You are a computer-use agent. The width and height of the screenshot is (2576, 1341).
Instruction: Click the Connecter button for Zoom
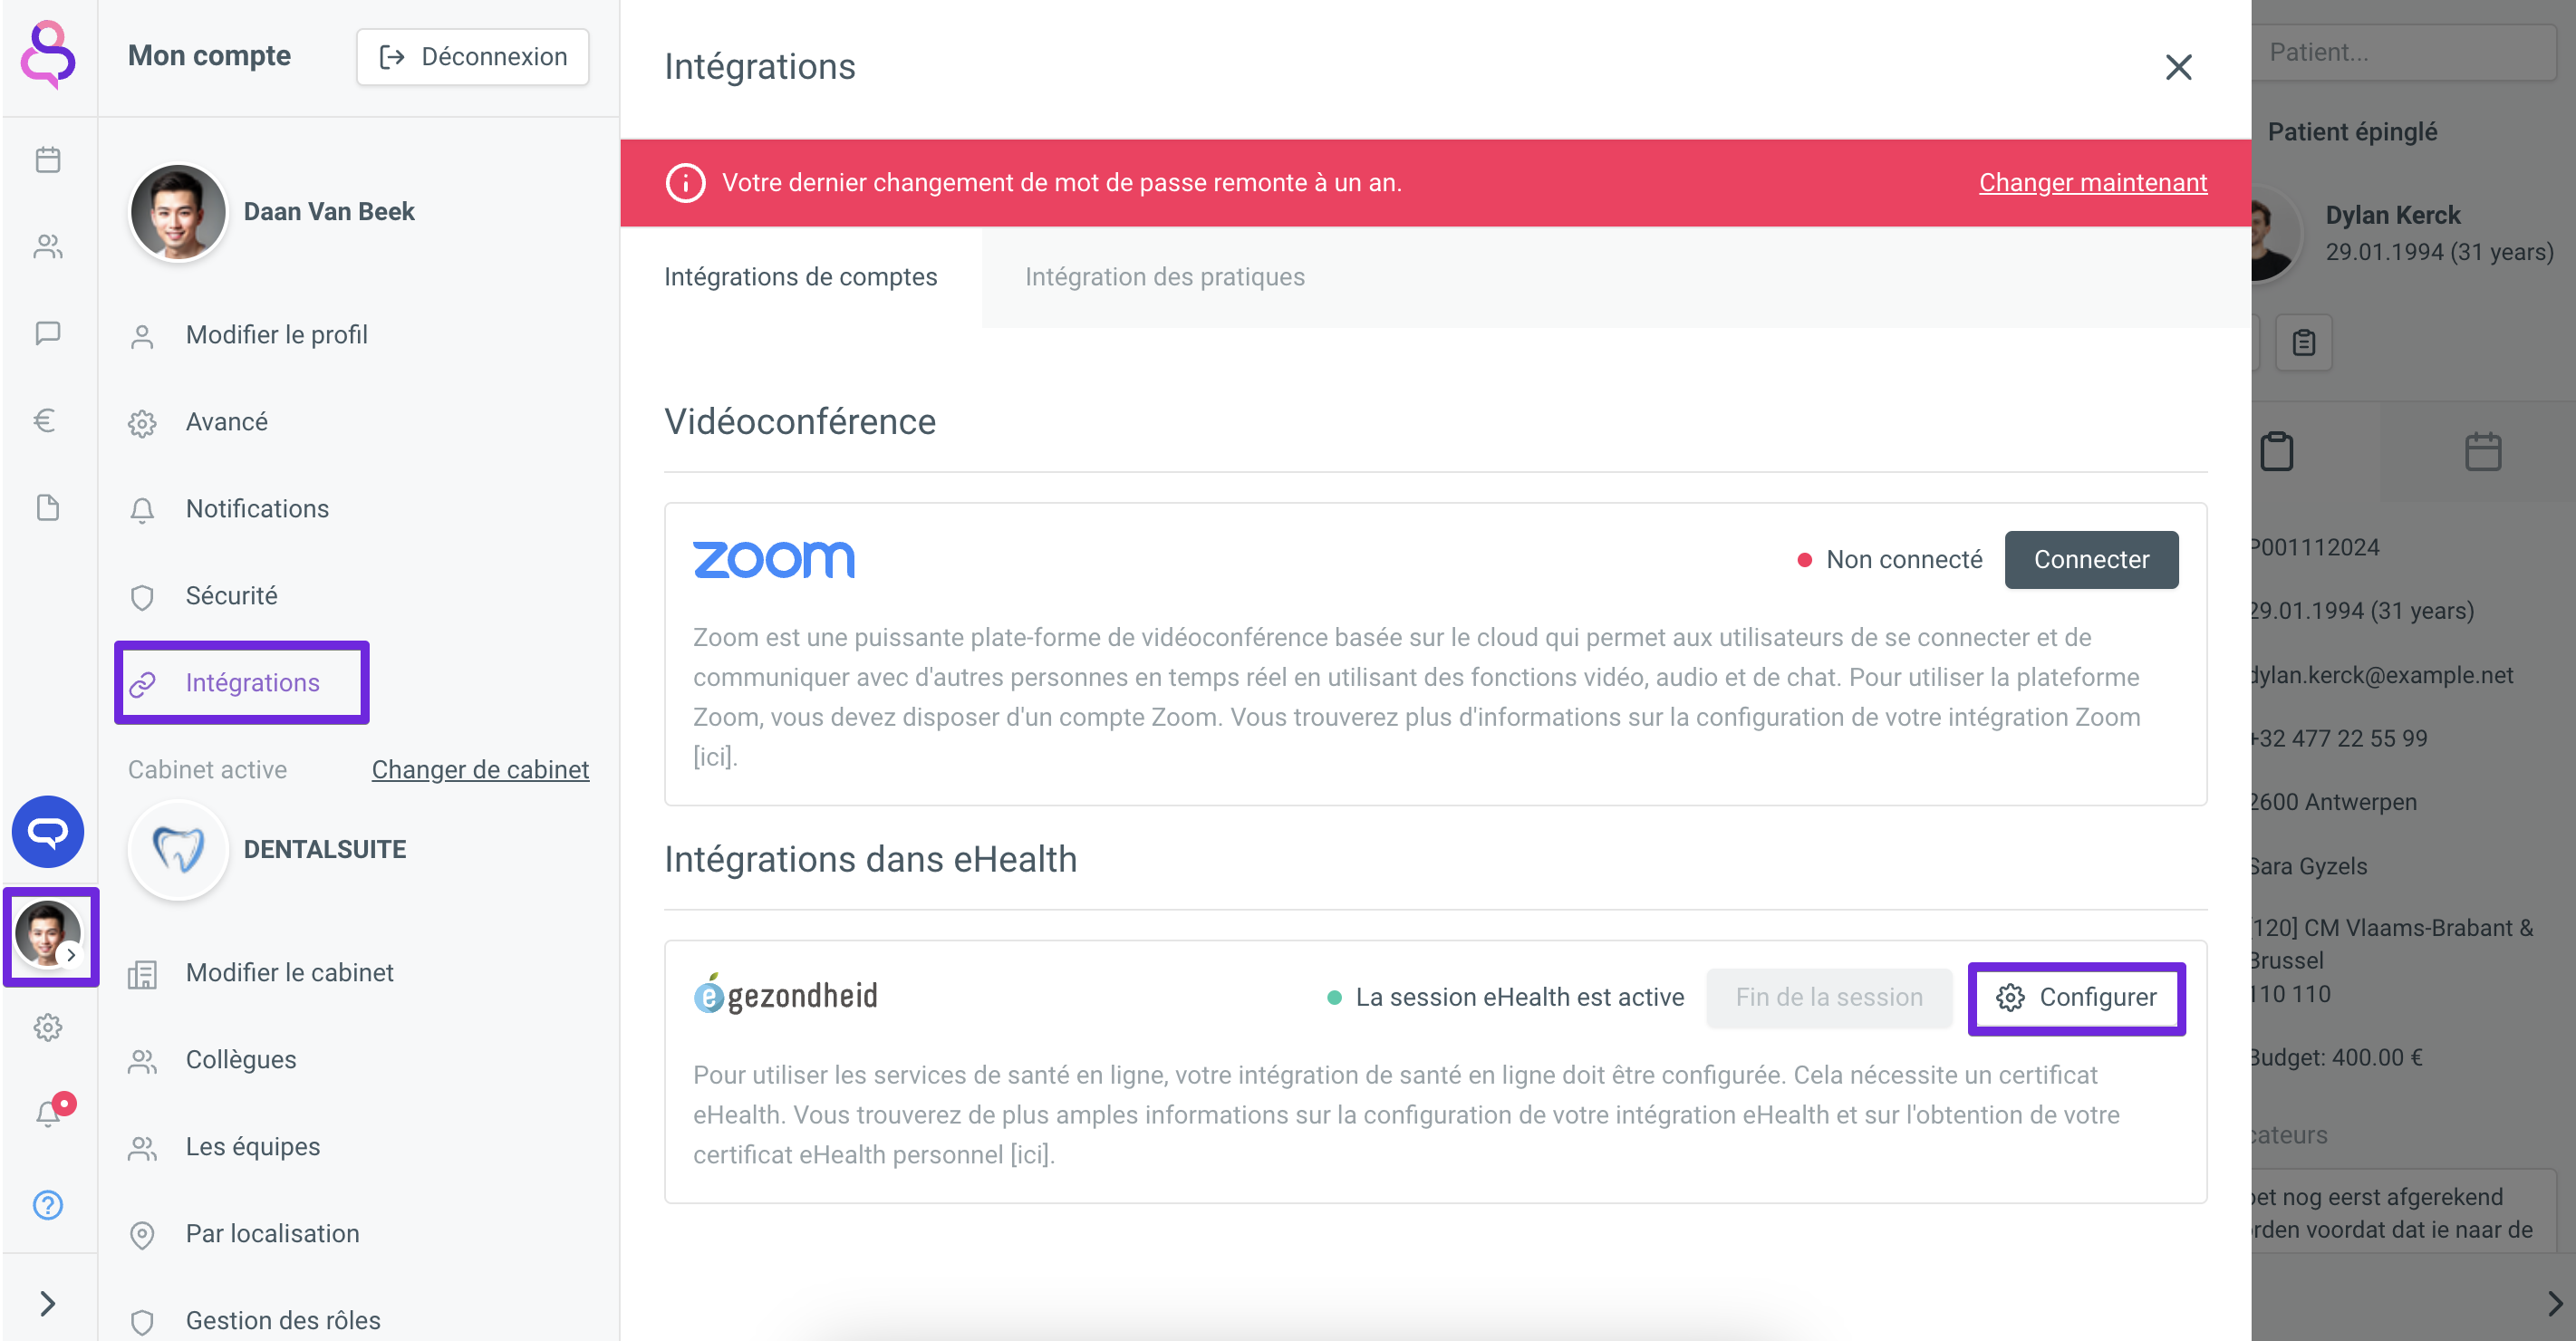[2091, 560]
